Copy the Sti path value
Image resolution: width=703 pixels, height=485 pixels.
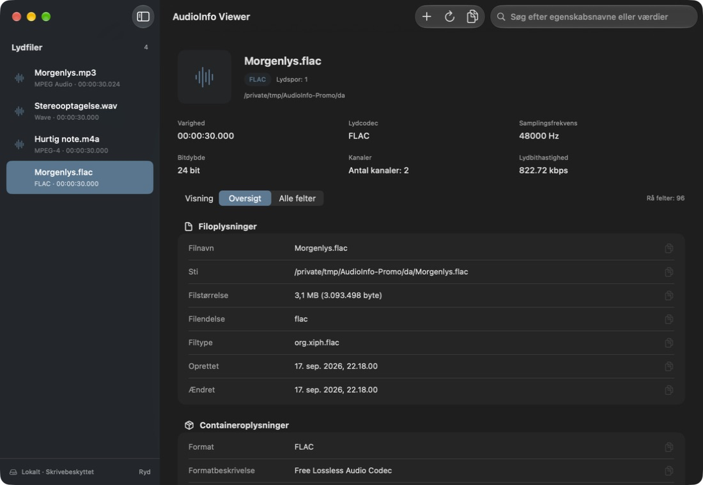668,272
